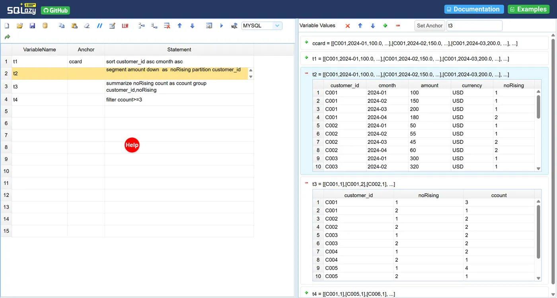Expand the ccard variable values

coord(306,42)
